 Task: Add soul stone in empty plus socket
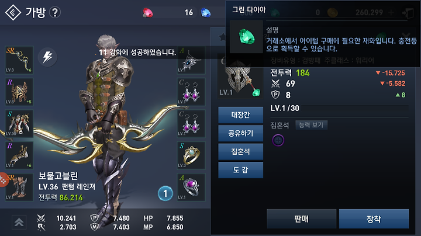[x=278, y=140]
